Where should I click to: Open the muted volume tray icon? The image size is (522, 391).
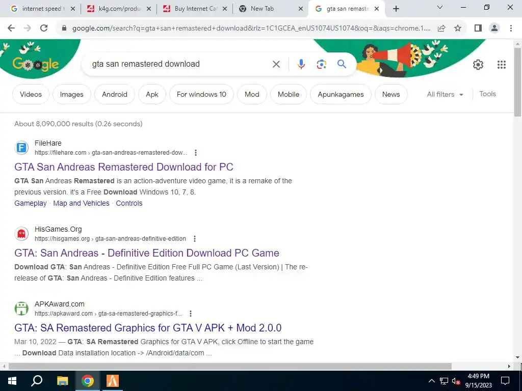(456, 381)
